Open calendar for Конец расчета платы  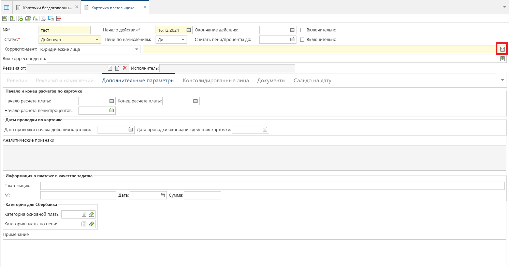coord(195,101)
